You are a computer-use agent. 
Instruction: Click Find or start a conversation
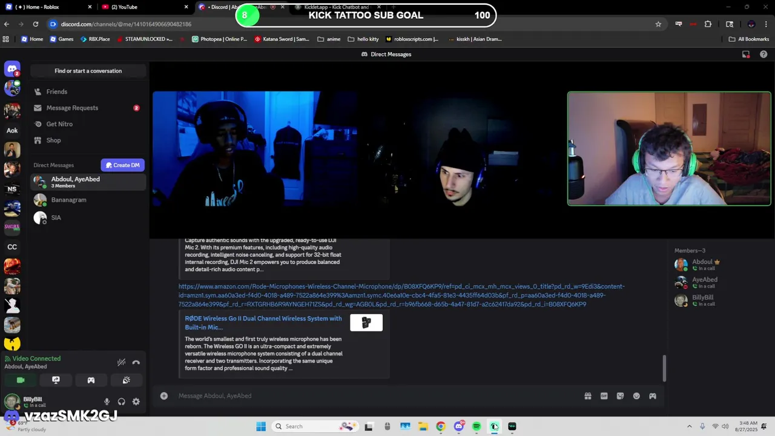(88, 71)
